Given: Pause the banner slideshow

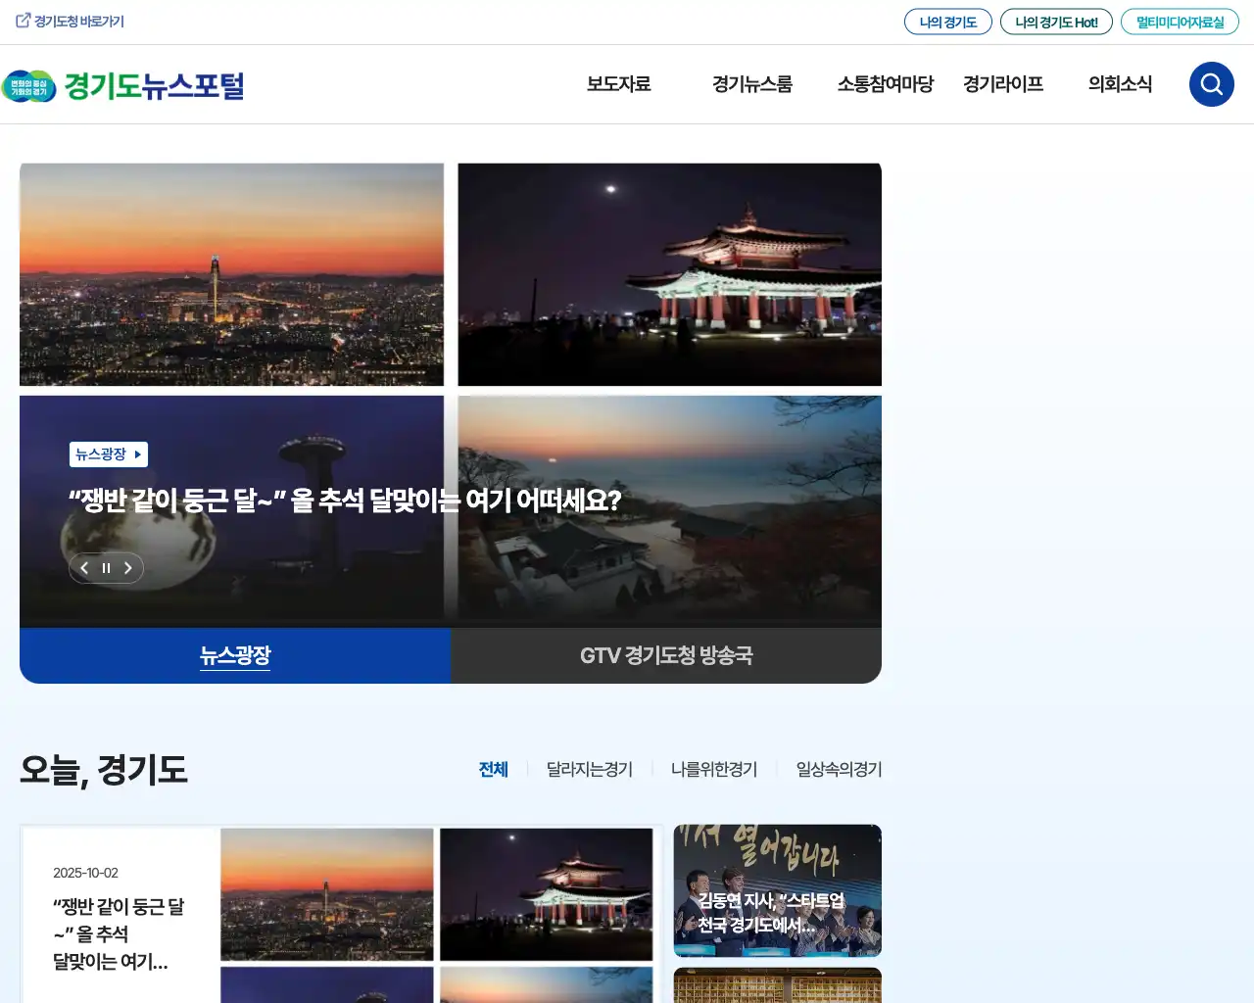Looking at the screenshot, I should [106, 568].
